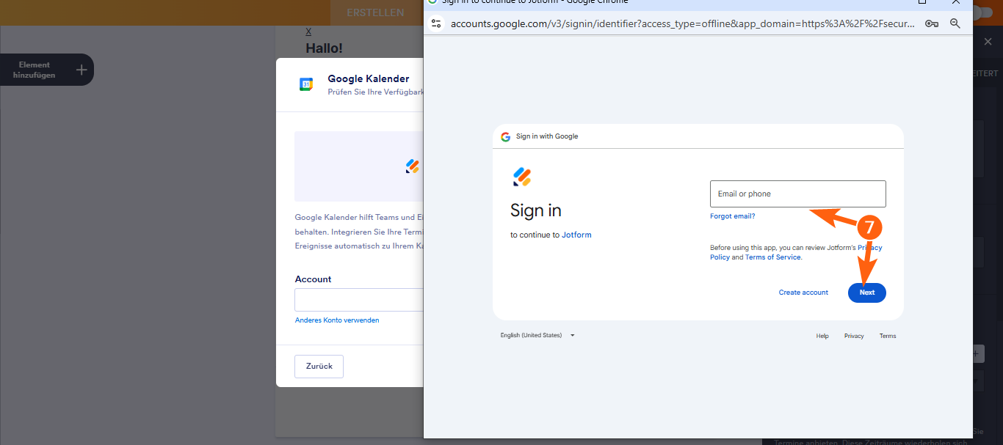Open the ERSTELLEN tab in Jotform builder

point(375,12)
